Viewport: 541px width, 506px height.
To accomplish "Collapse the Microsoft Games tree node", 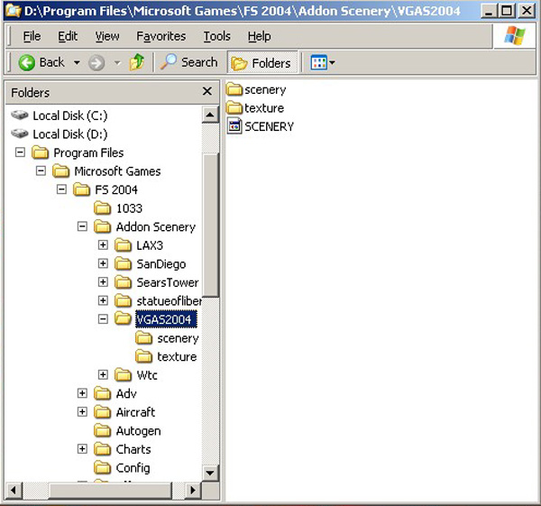I will tap(41, 170).
